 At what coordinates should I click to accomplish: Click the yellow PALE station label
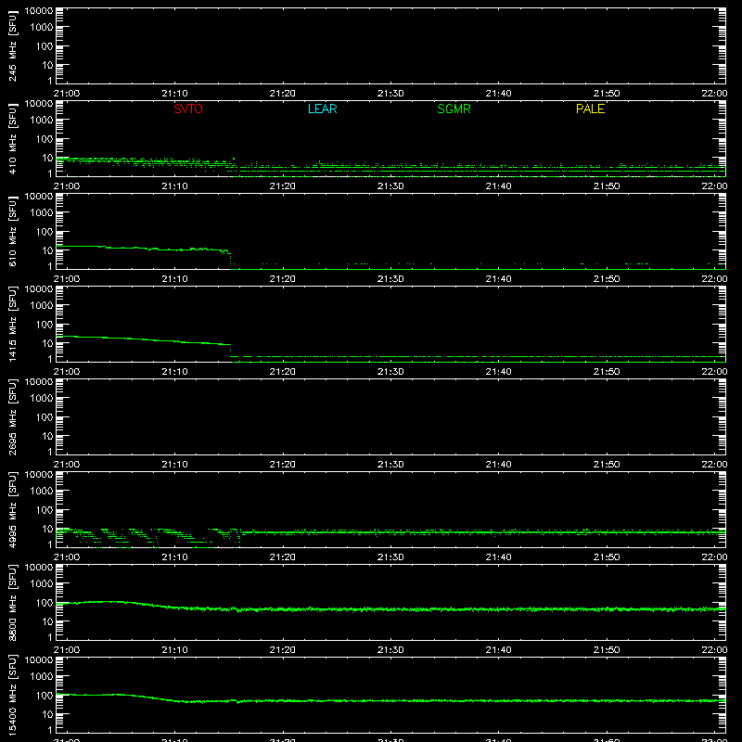pos(590,109)
